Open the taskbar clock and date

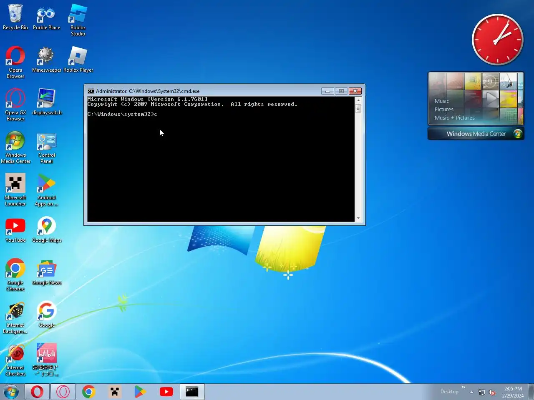click(x=513, y=392)
